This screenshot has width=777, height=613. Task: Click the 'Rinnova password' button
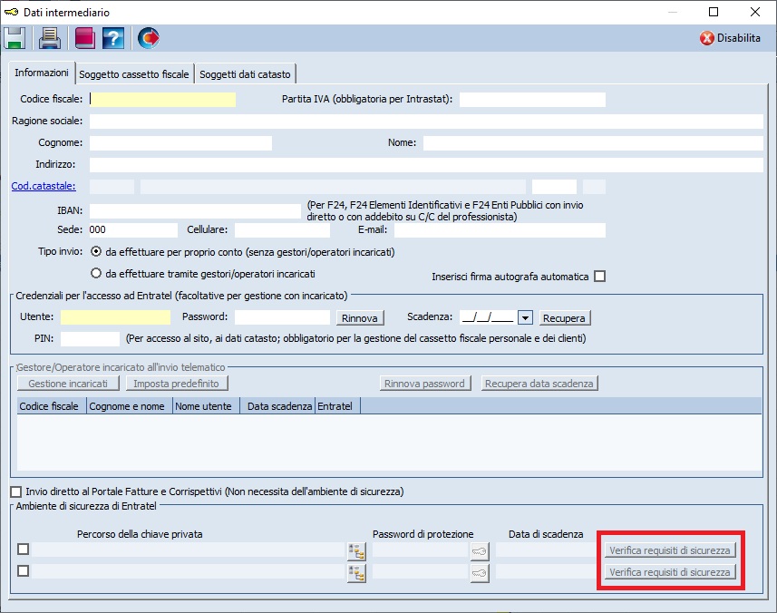coord(424,384)
